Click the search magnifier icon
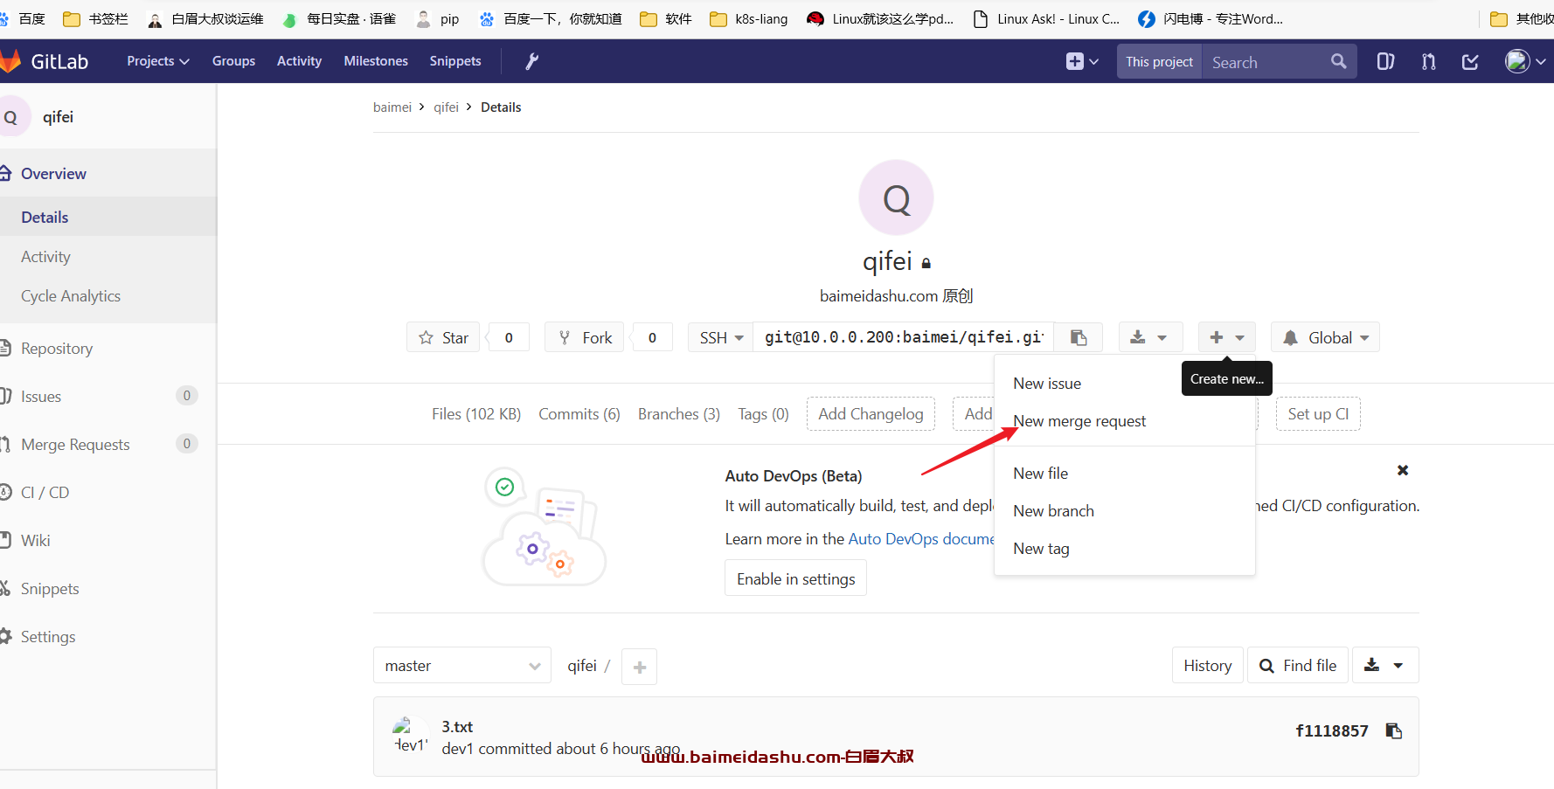 [x=1338, y=61]
